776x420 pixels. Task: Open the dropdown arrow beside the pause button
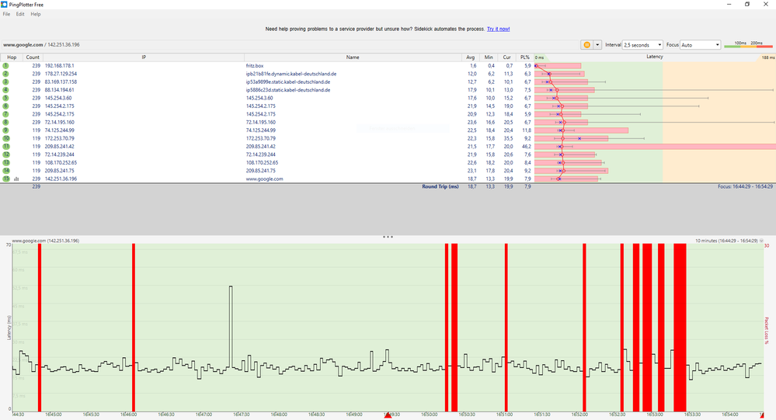[x=597, y=44]
